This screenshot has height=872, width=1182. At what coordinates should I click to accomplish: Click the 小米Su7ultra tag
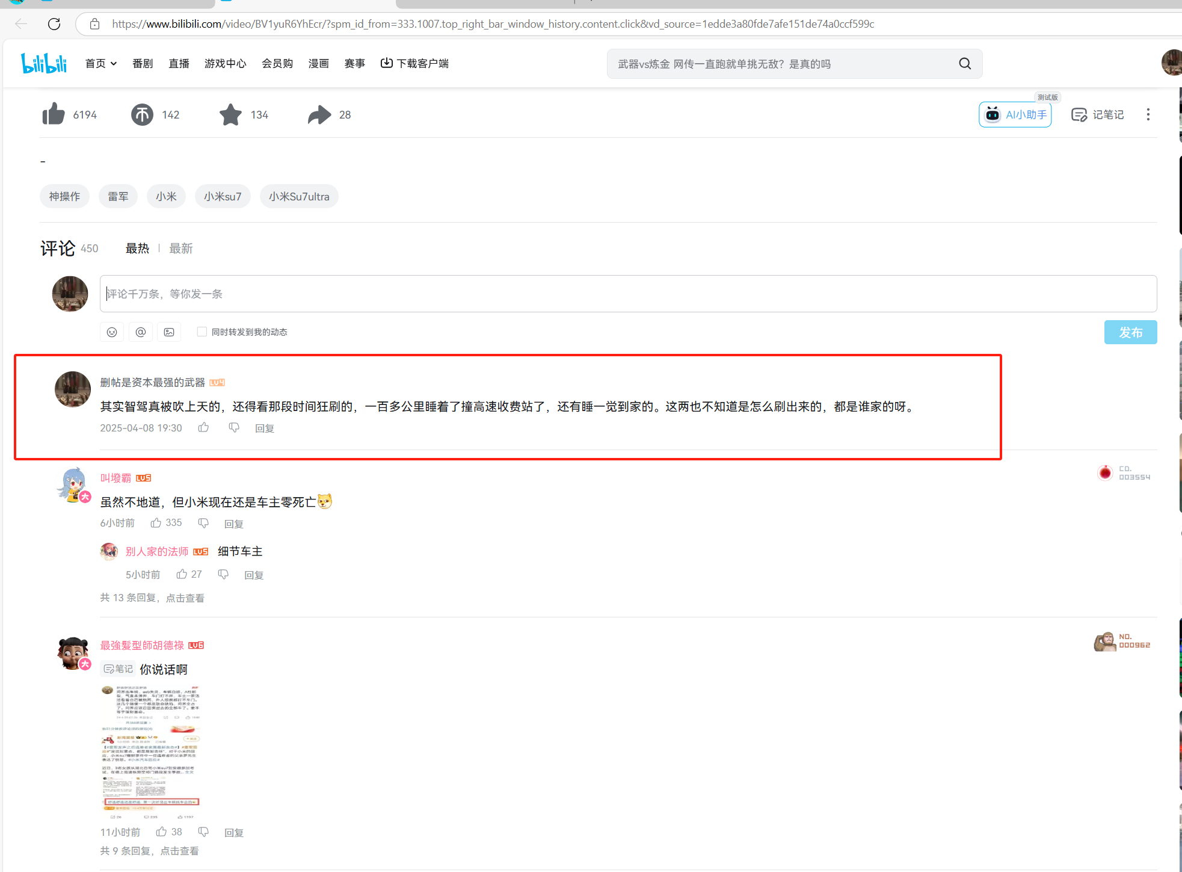click(299, 197)
